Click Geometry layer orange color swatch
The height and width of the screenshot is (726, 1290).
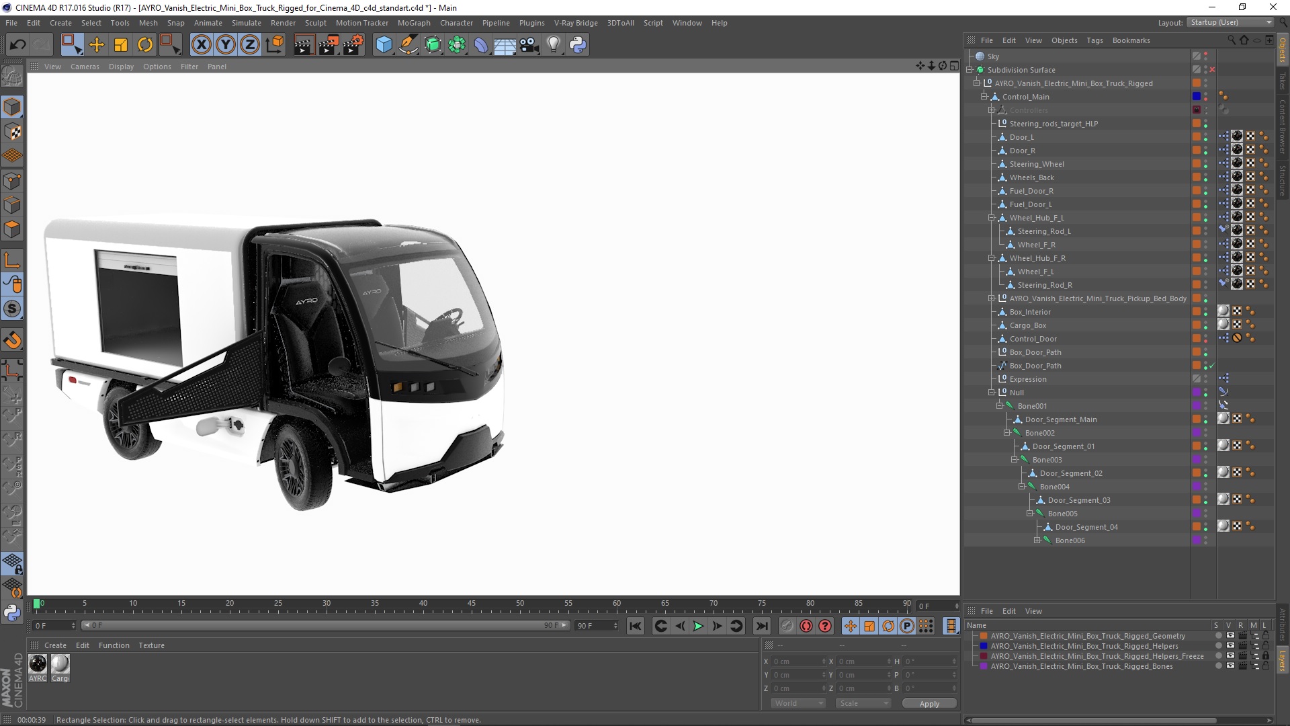983,636
